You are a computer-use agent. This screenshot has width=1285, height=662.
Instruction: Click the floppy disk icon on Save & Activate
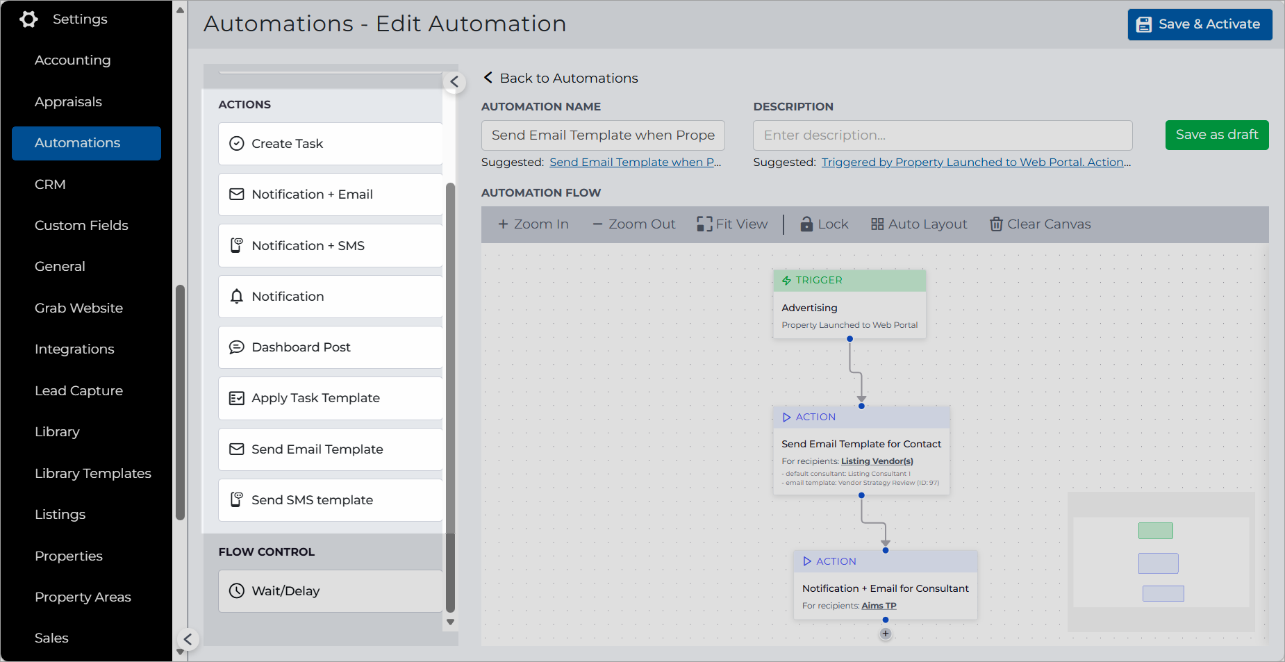(1144, 24)
